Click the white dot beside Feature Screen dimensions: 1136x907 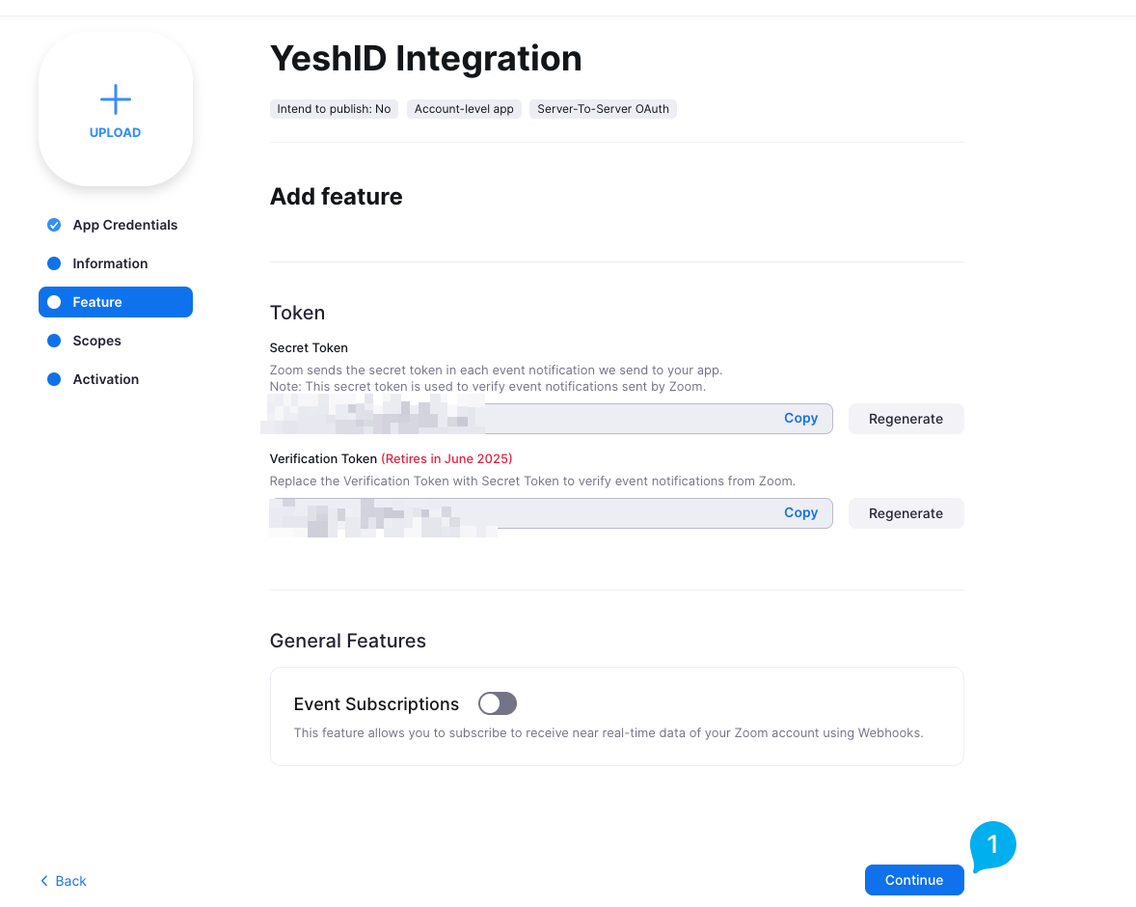click(54, 302)
